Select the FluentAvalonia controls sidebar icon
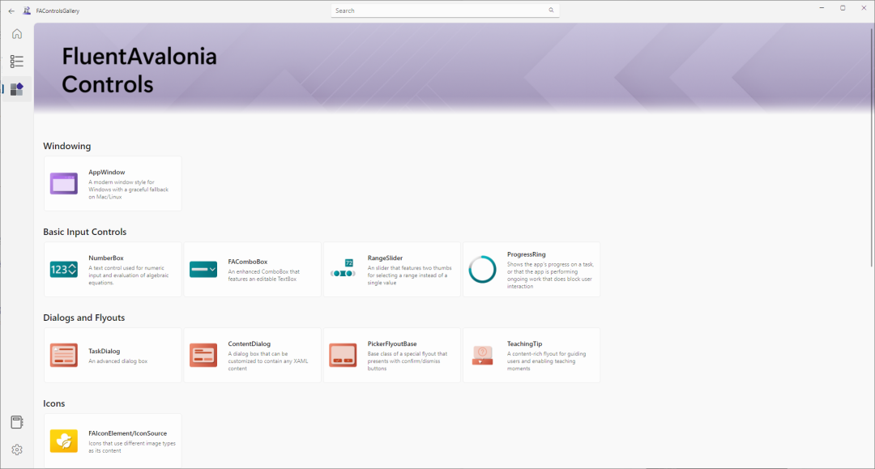The width and height of the screenshot is (875, 469). [x=17, y=89]
